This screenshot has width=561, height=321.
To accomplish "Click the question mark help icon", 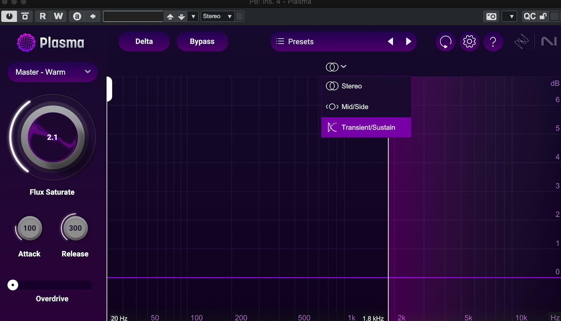I will click(493, 42).
